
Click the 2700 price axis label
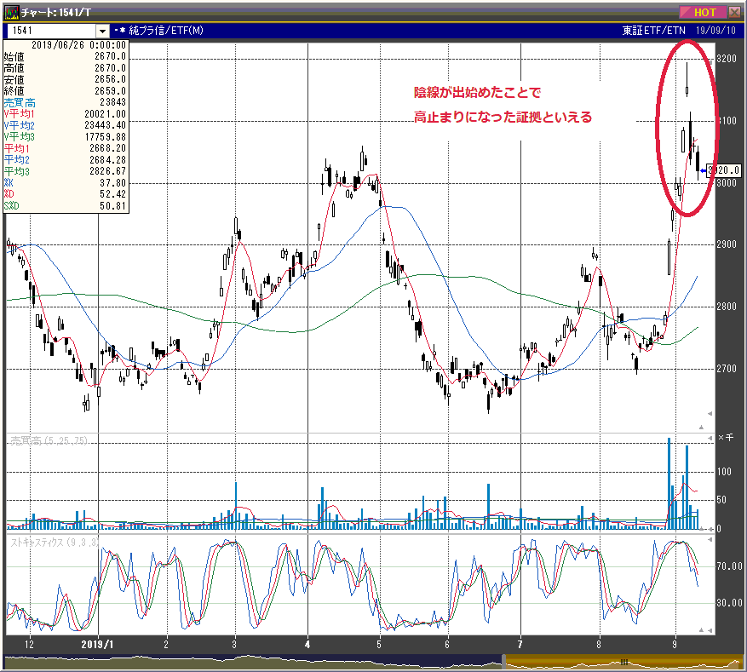(x=727, y=369)
